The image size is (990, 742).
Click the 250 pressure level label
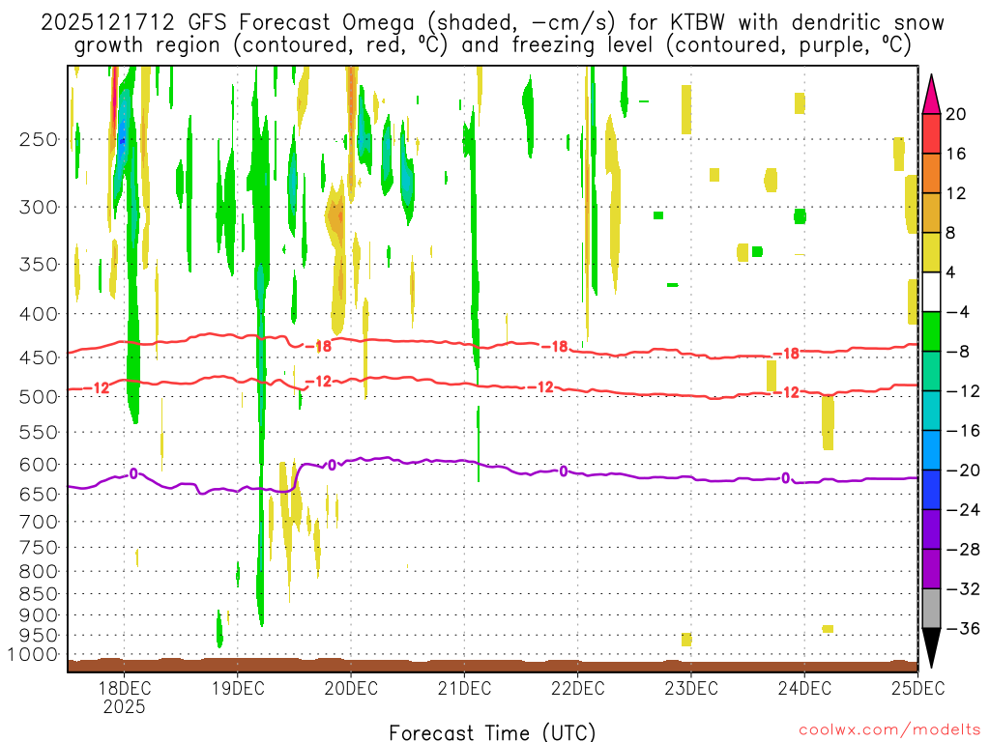coord(39,139)
